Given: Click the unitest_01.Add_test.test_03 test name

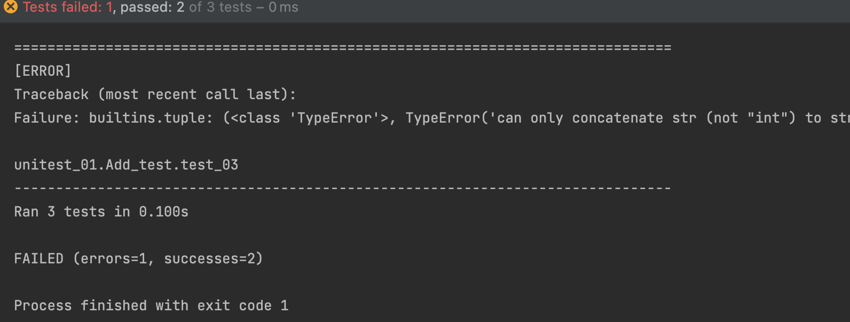Looking at the screenshot, I should coord(126,165).
